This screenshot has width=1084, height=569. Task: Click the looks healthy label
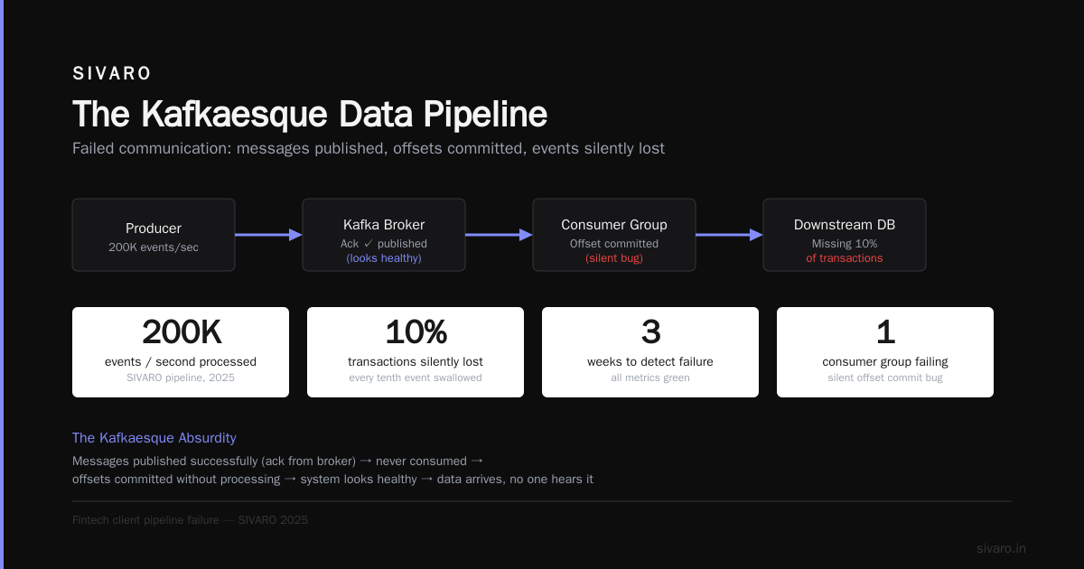pyautogui.click(x=384, y=258)
